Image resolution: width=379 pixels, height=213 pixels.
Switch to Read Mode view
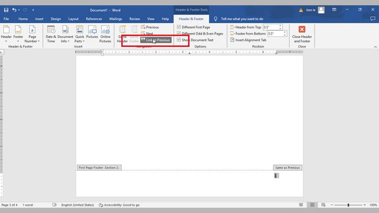pos(301,205)
